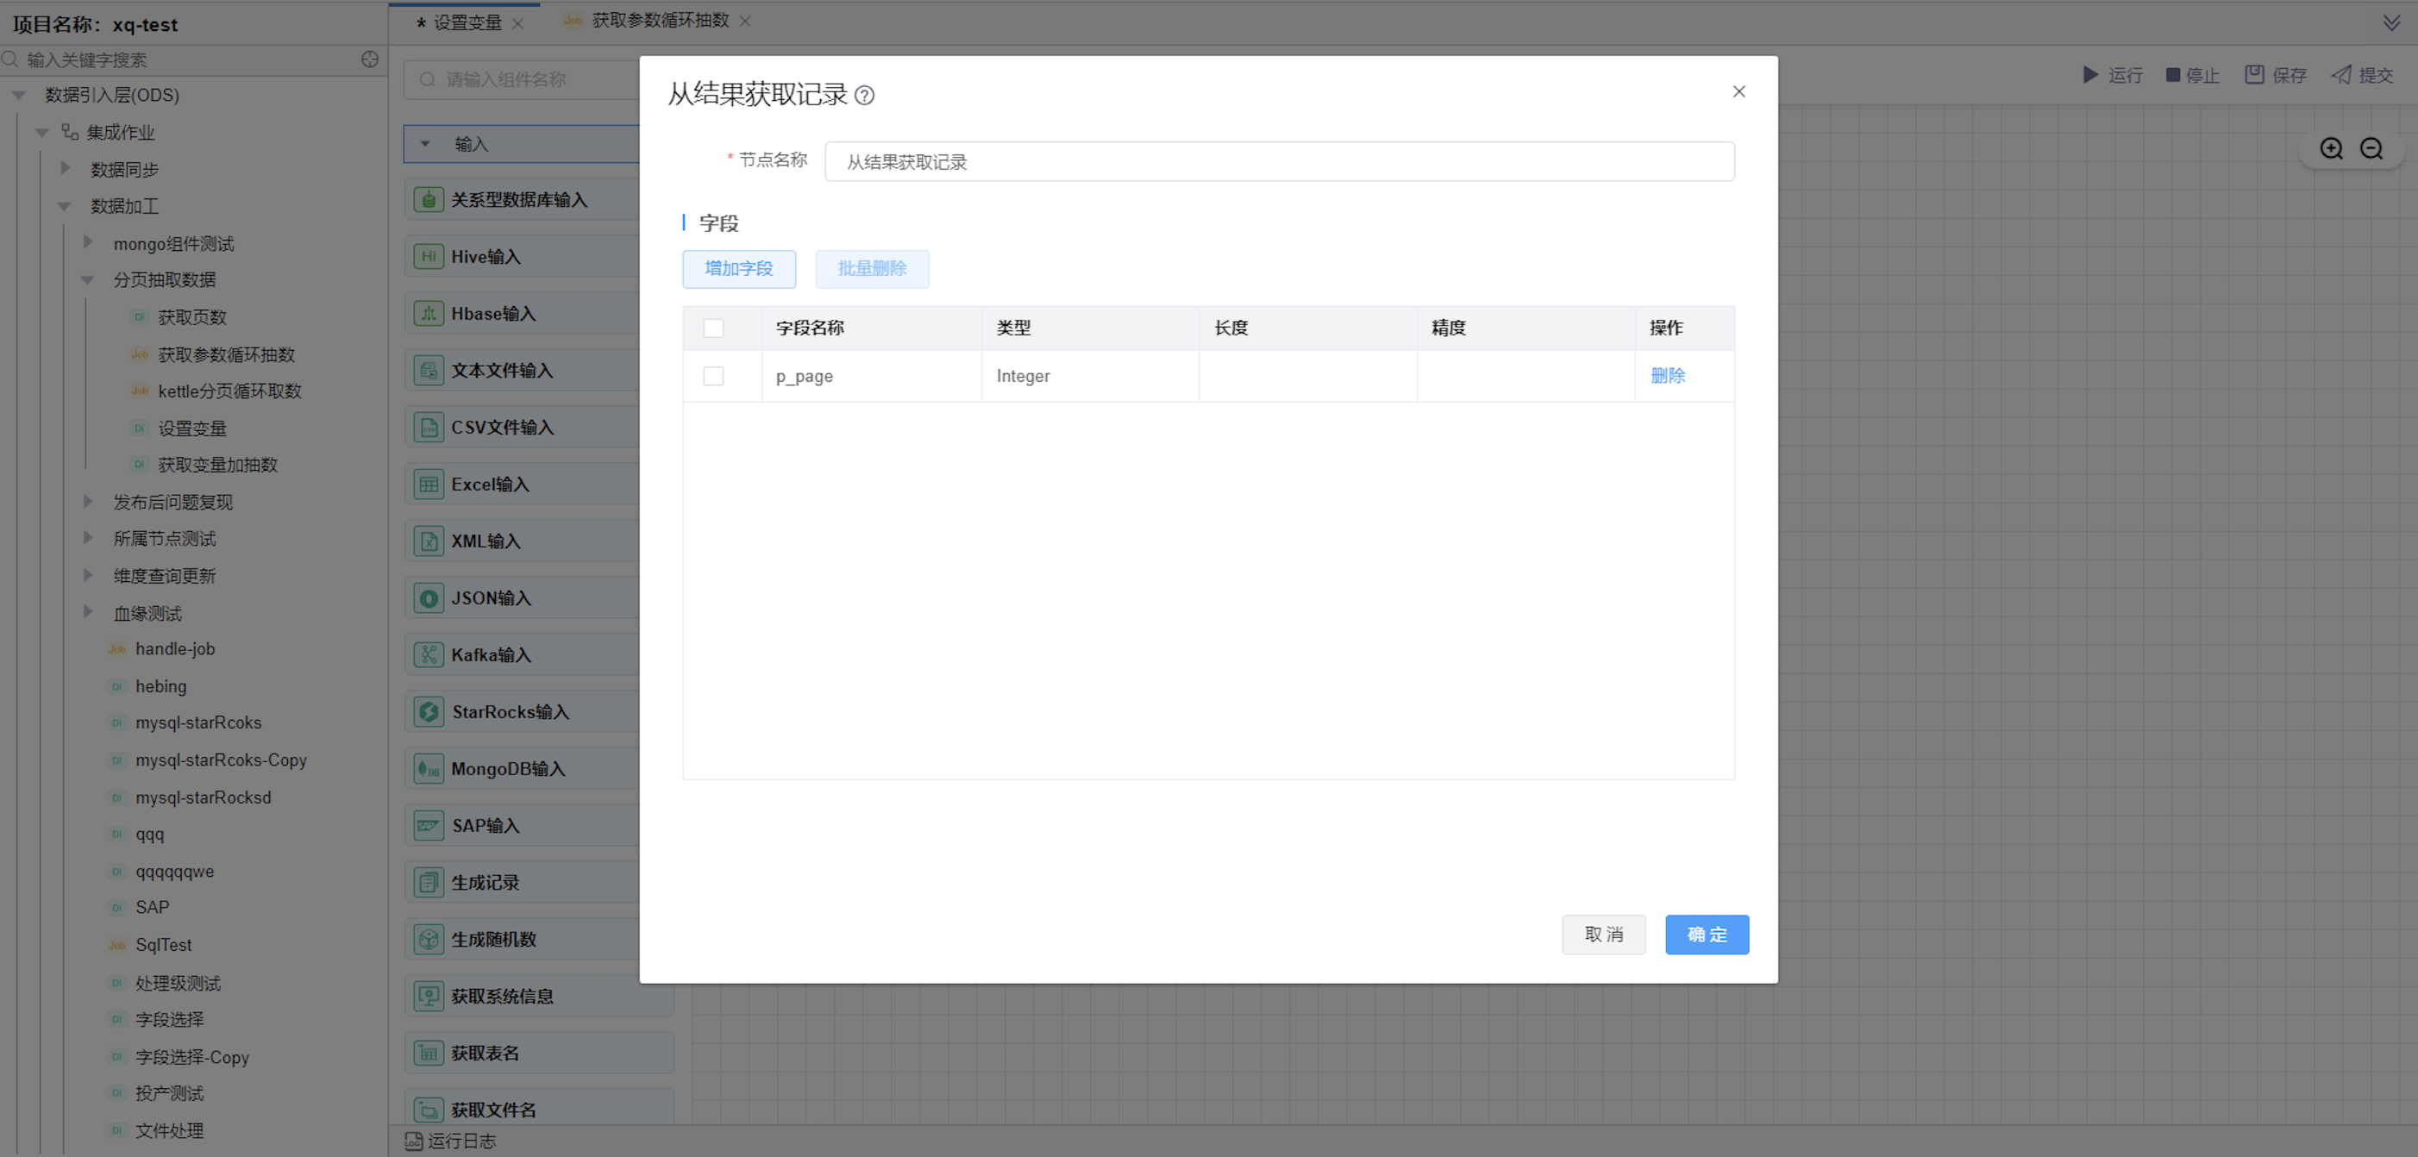Collapse the 输入 component group
The width and height of the screenshot is (2418, 1157).
pyautogui.click(x=425, y=144)
